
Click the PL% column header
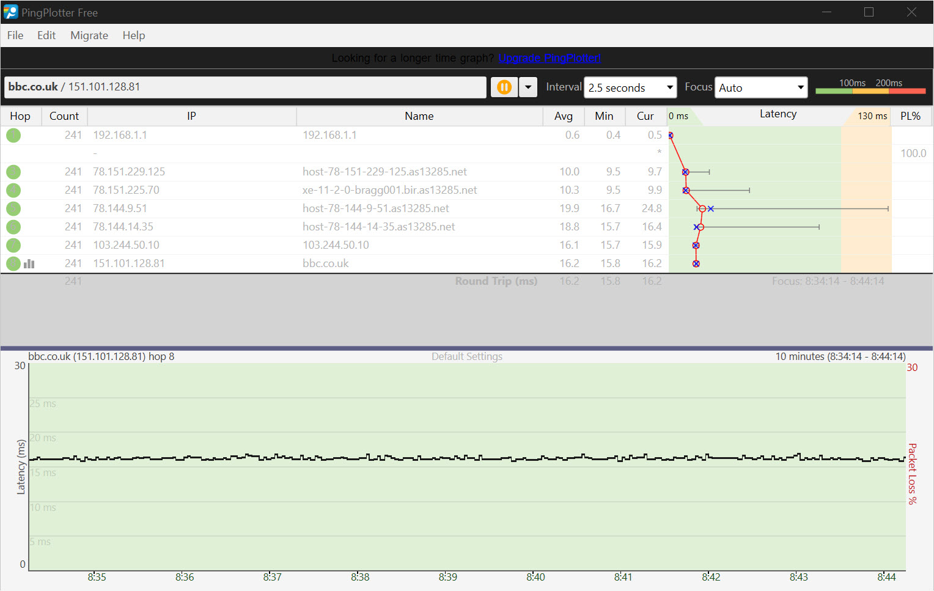pyautogui.click(x=910, y=116)
